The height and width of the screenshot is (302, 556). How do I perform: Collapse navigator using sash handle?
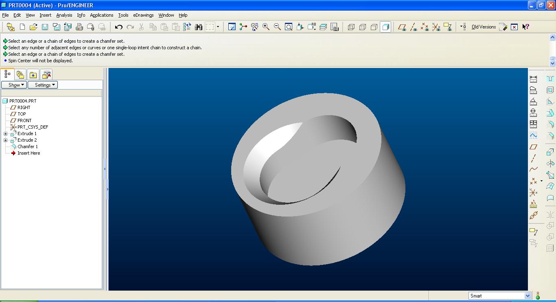105,169
